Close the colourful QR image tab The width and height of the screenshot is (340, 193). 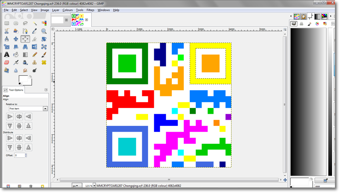point(87,20)
